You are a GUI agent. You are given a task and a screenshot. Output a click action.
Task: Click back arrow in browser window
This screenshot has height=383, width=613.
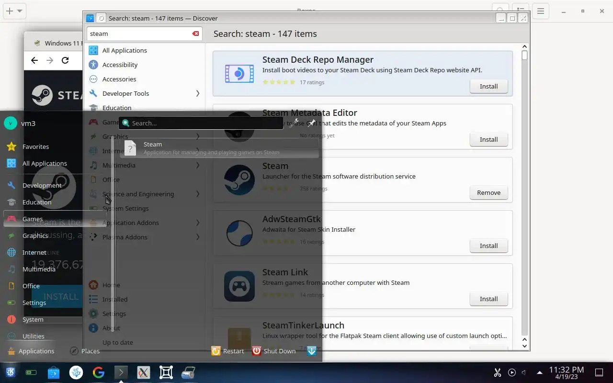[x=34, y=60]
